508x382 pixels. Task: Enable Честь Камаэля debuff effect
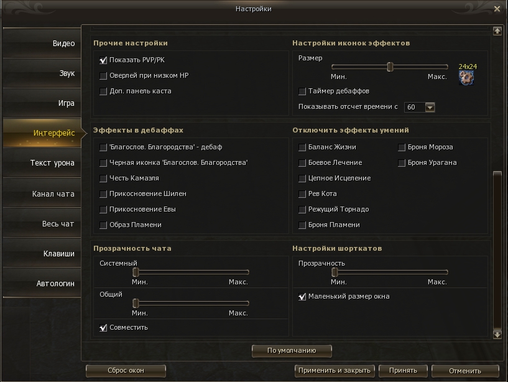tap(103, 179)
